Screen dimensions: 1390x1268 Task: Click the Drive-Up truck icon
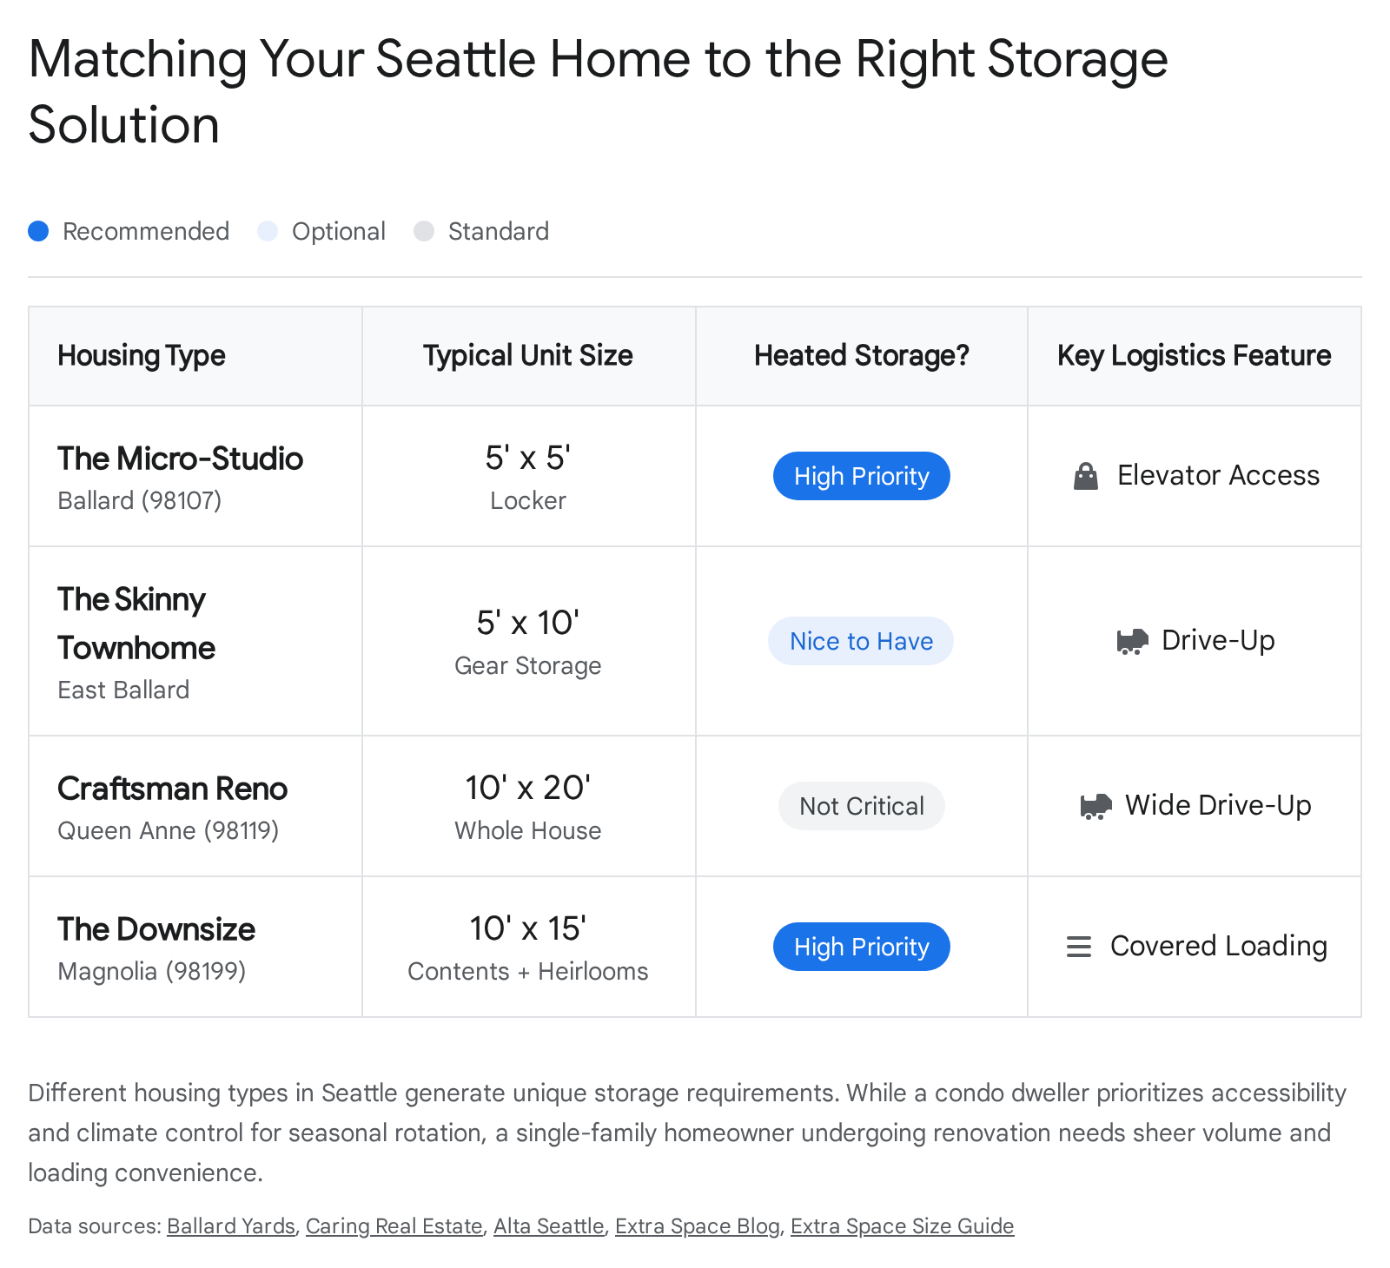1132,641
